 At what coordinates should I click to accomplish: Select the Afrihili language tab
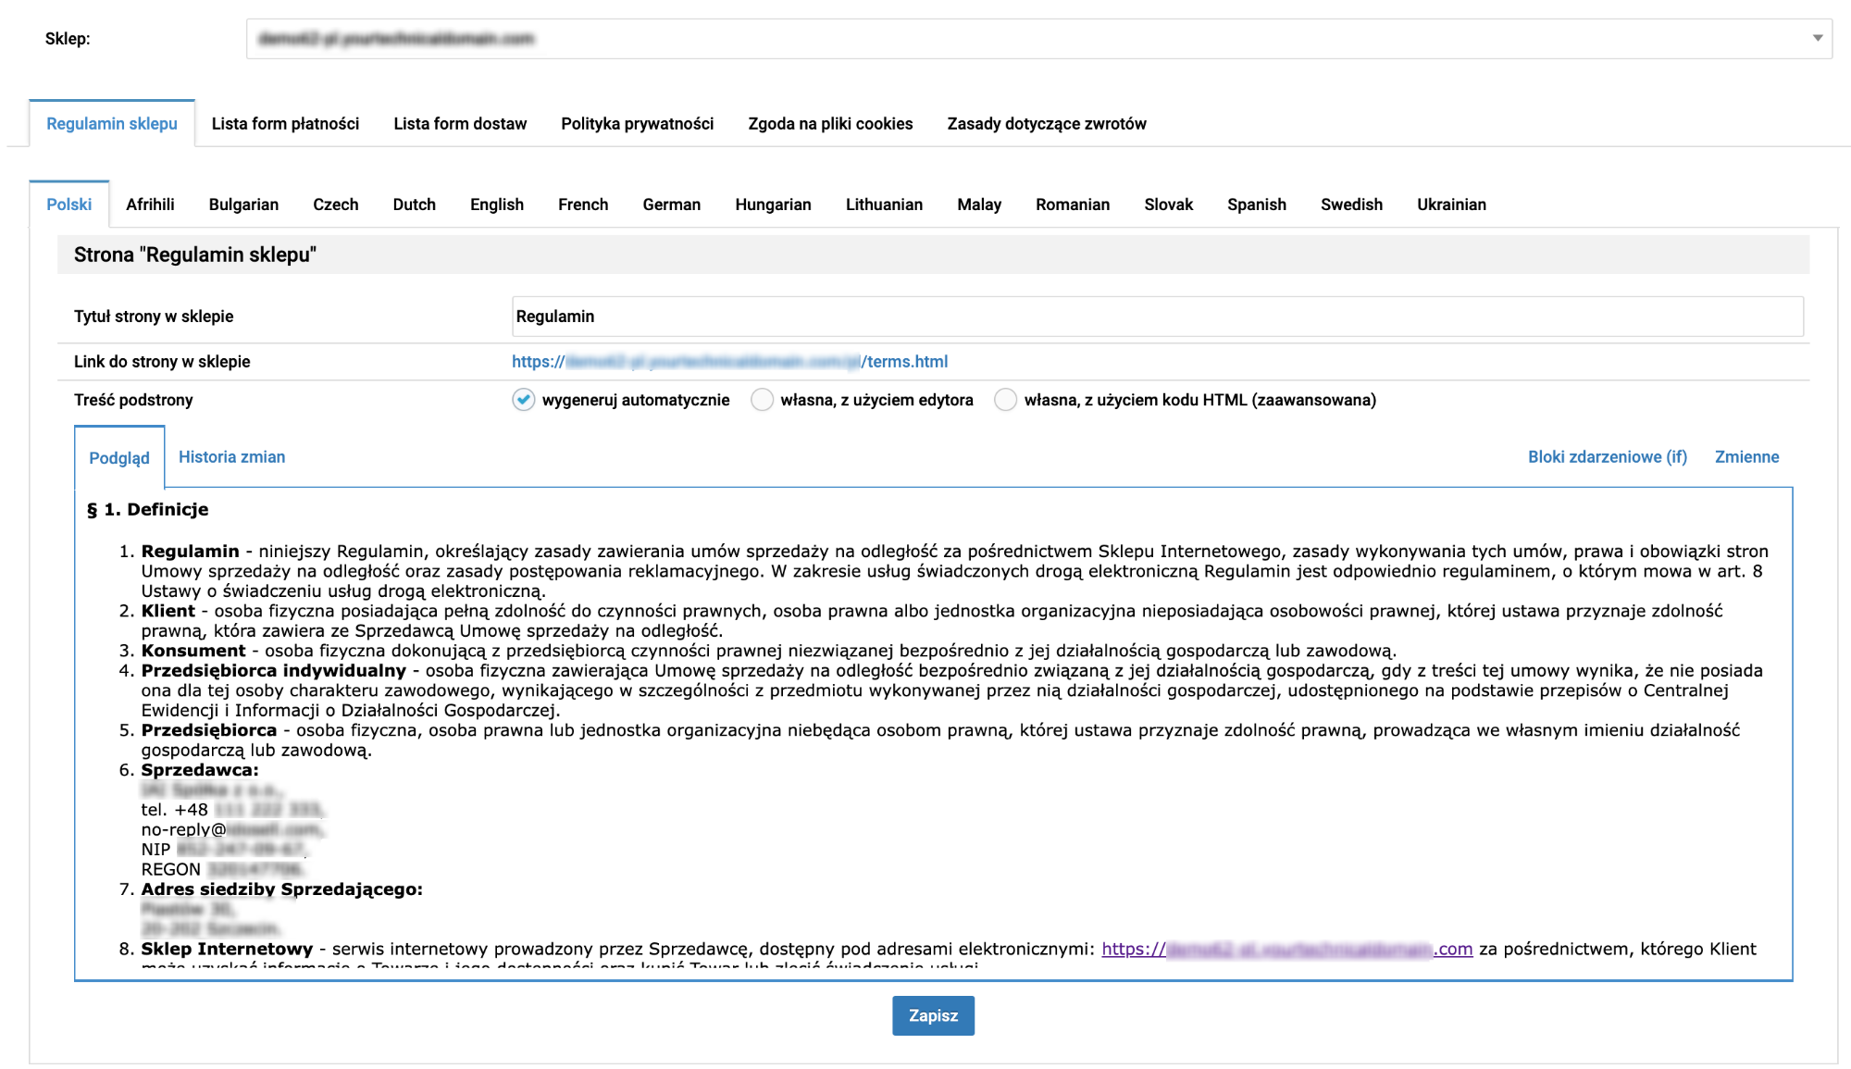(x=150, y=205)
